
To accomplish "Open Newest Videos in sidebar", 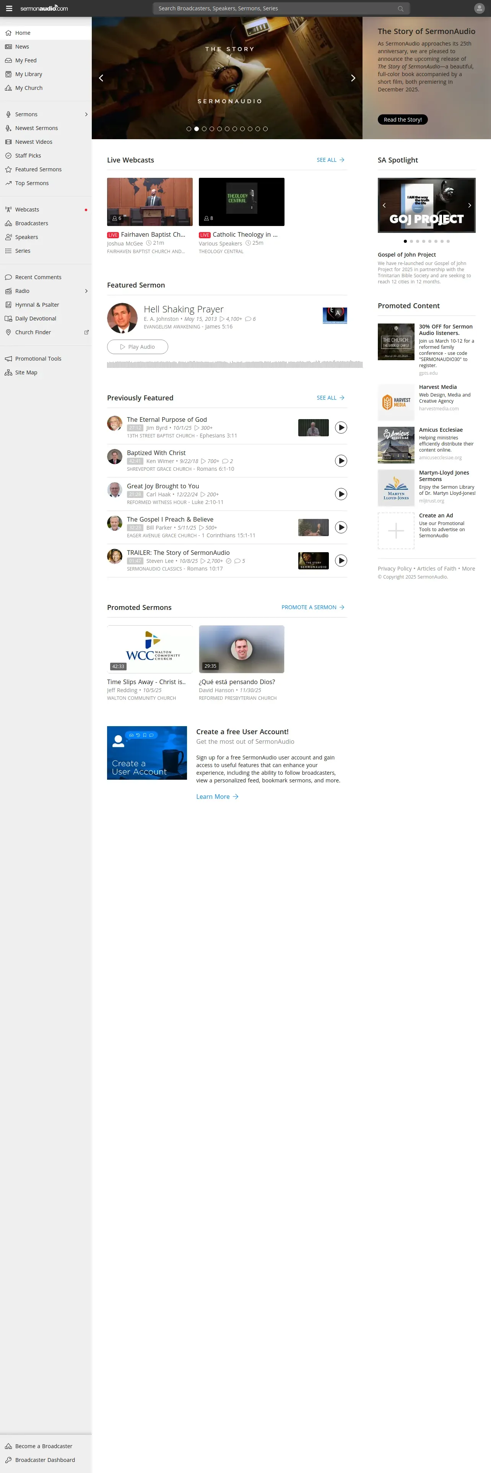I will click(46, 142).
